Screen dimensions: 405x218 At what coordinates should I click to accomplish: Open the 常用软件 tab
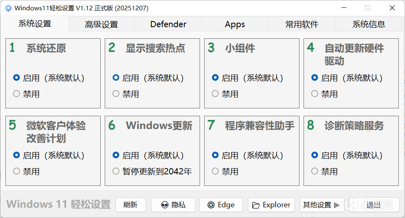302,24
